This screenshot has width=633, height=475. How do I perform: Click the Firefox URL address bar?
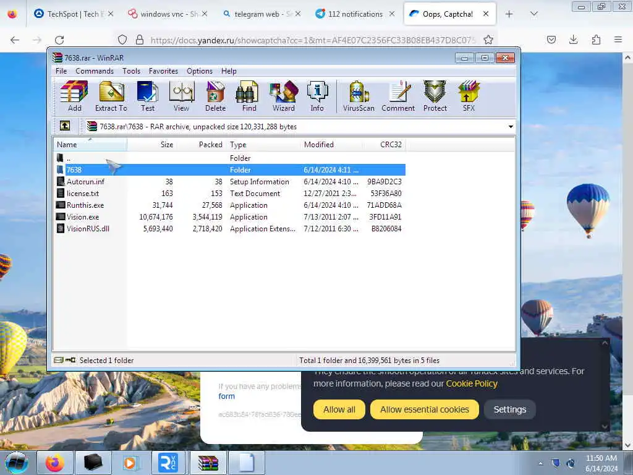[313, 40]
